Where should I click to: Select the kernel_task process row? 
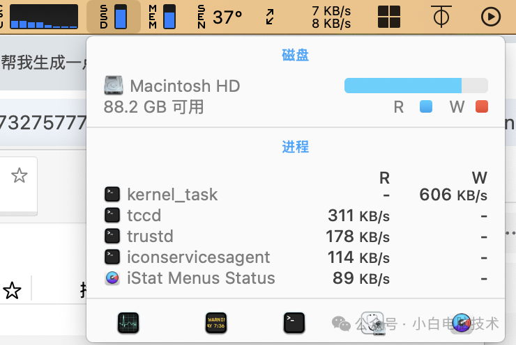(296, 195)
